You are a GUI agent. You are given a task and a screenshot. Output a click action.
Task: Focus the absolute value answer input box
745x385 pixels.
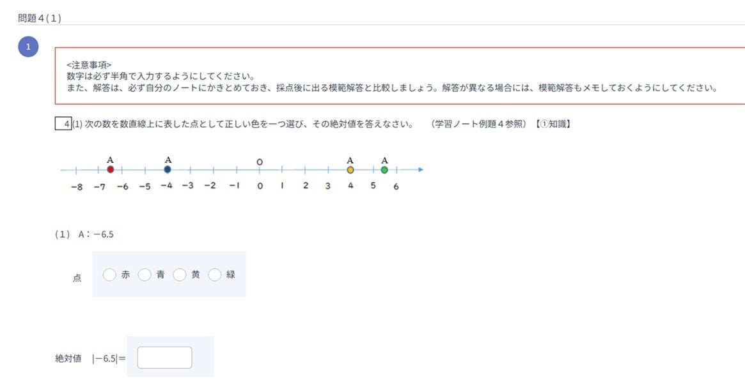click(164, 358)
